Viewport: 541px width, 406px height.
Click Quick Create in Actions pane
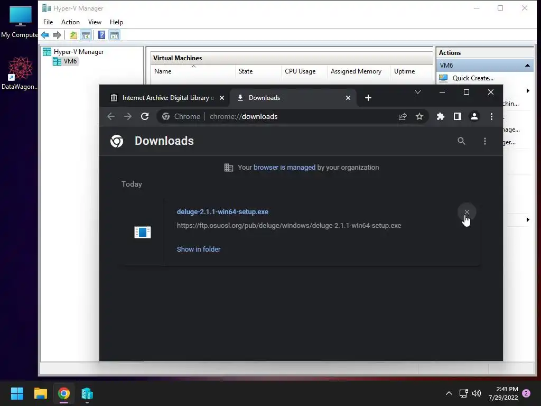(473, 78)
